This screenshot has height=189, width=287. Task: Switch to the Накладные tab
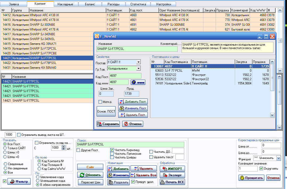pyautogui.click(x=66, y=4)
